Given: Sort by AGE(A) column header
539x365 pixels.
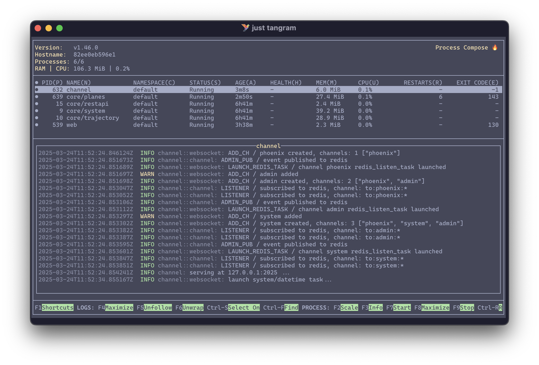Looking at the screenshot, I should coord(245,82).
